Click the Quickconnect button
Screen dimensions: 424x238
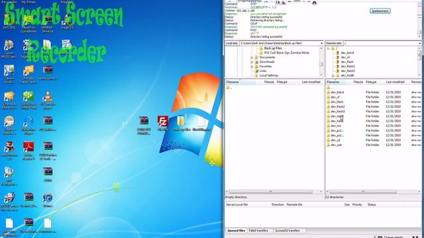tap(380, 11)
